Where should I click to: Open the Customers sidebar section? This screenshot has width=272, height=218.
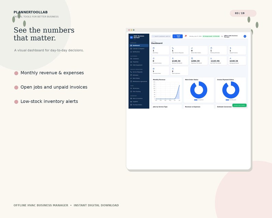(139, 59)
